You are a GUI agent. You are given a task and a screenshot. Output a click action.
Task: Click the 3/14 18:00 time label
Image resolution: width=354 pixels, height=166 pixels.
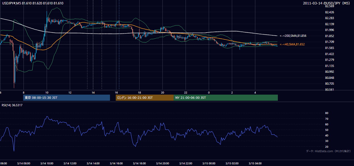tap(139, 163)
